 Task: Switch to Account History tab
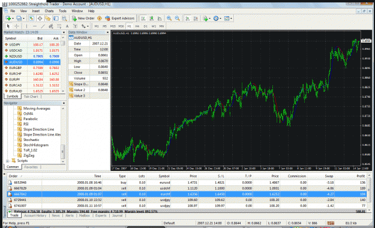point(35,215)
